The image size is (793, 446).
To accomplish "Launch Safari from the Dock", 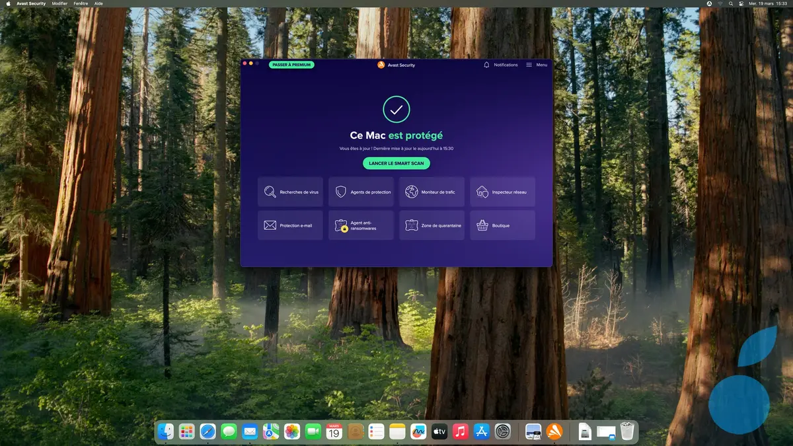I will pyautogui.click(x=208, y=432).
